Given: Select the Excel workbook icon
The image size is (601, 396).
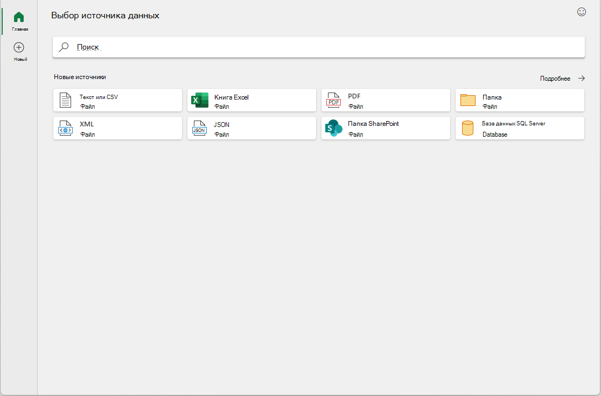Looking at the screenshot, I should (200, 100).
